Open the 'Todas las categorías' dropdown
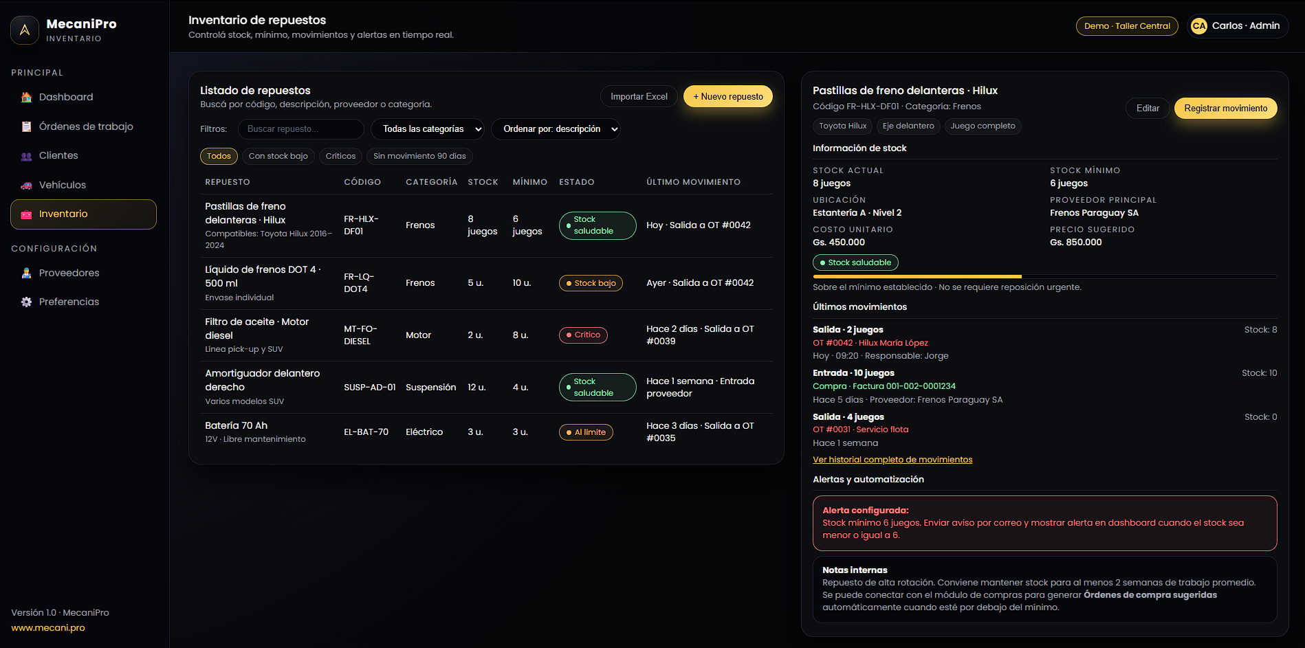This screenshot has height=648, width=1305. click(x=428, y=129)
